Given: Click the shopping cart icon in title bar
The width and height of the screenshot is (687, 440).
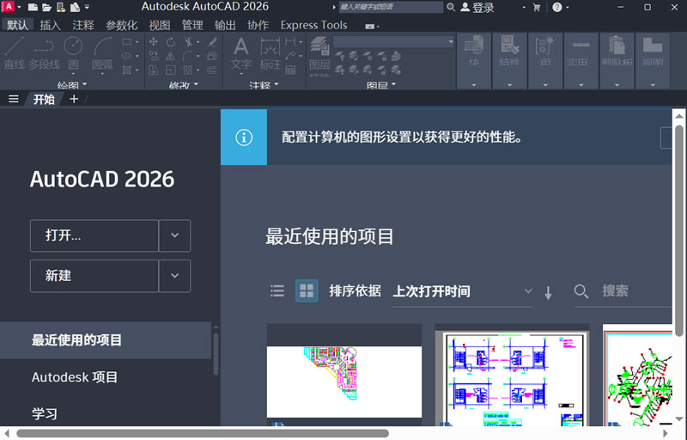Looking at the screenshot, I should [537, 8].
